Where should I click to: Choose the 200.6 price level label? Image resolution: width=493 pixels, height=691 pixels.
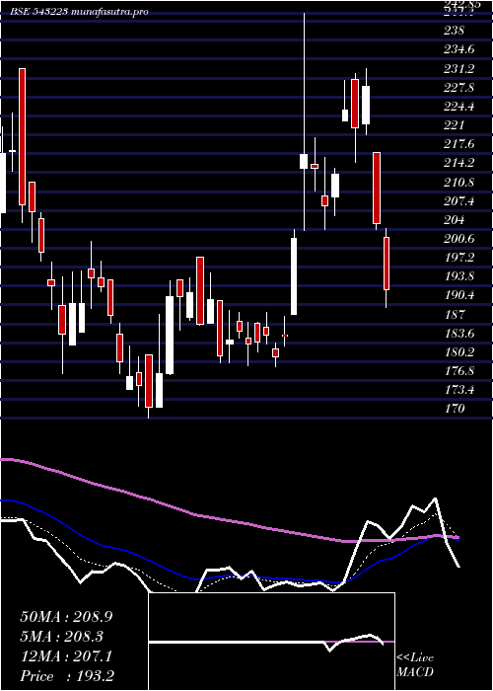pyautogui.click(x=459, y=239)
